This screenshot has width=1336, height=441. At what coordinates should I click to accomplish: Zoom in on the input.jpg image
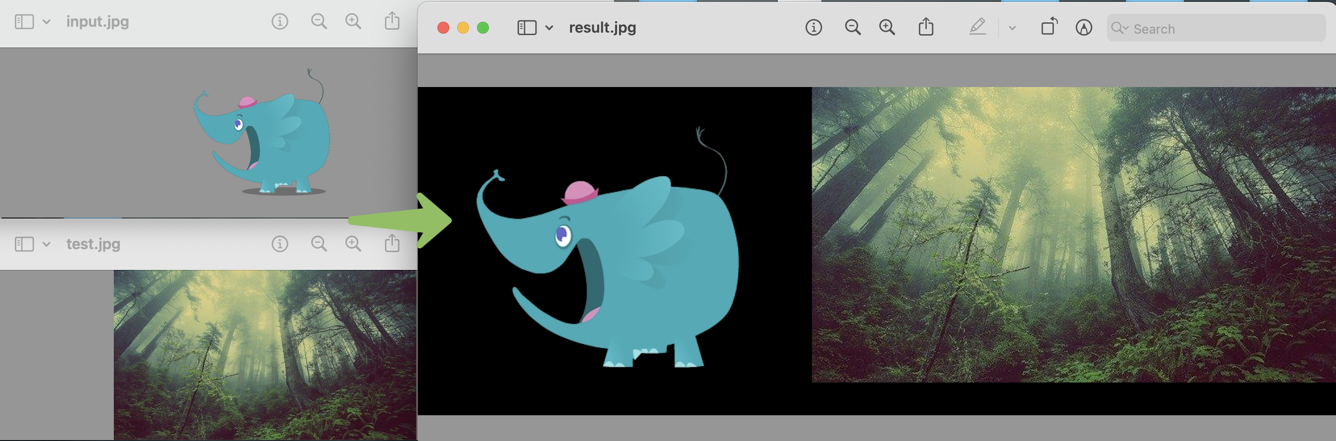tap(353, 22)
